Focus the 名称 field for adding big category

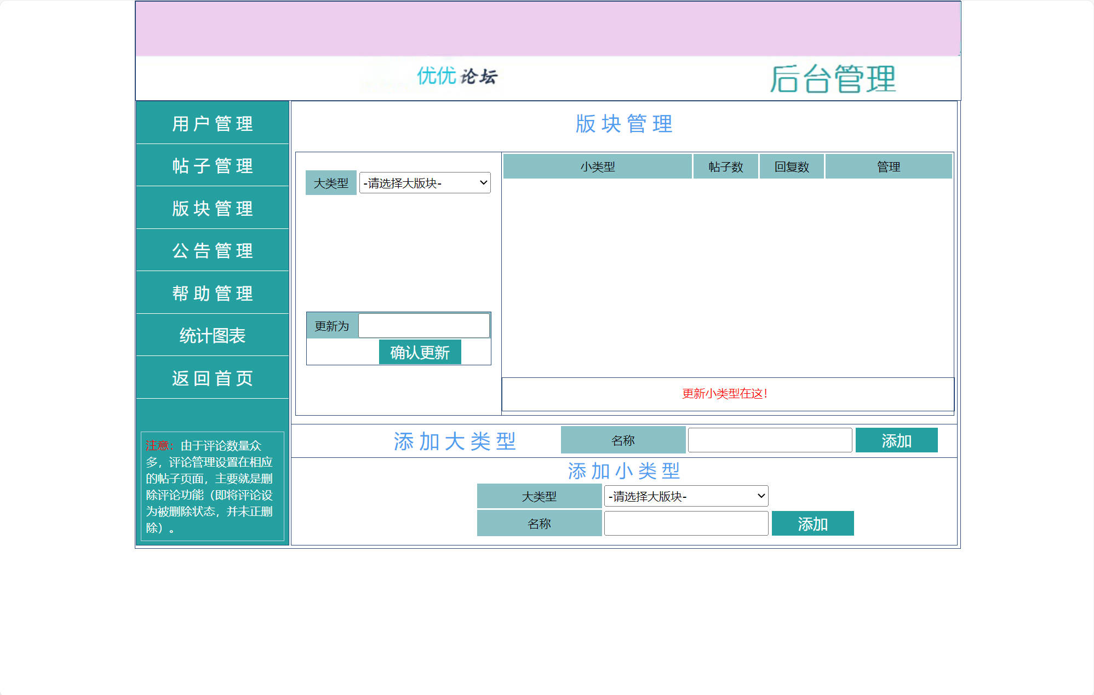point(770,440)
